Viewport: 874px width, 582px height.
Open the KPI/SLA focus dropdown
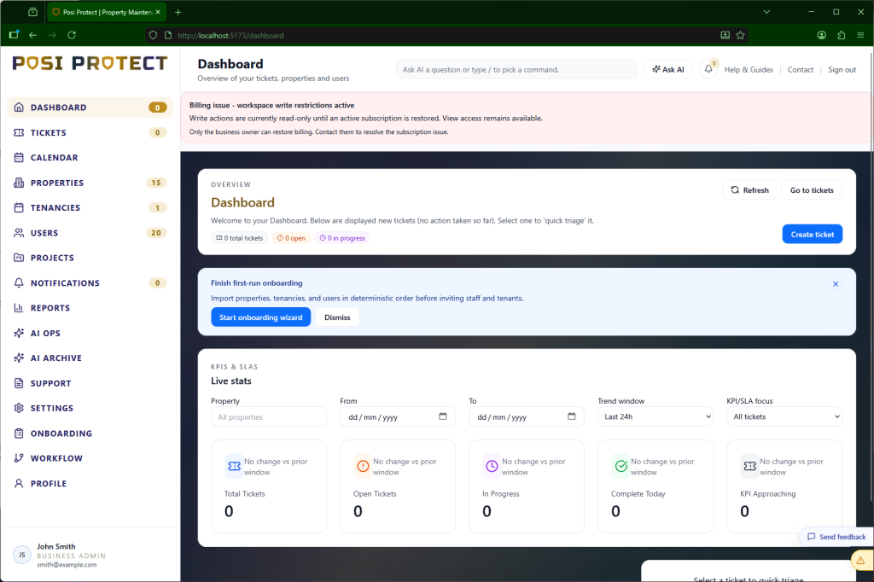click(x=784, y=416)
